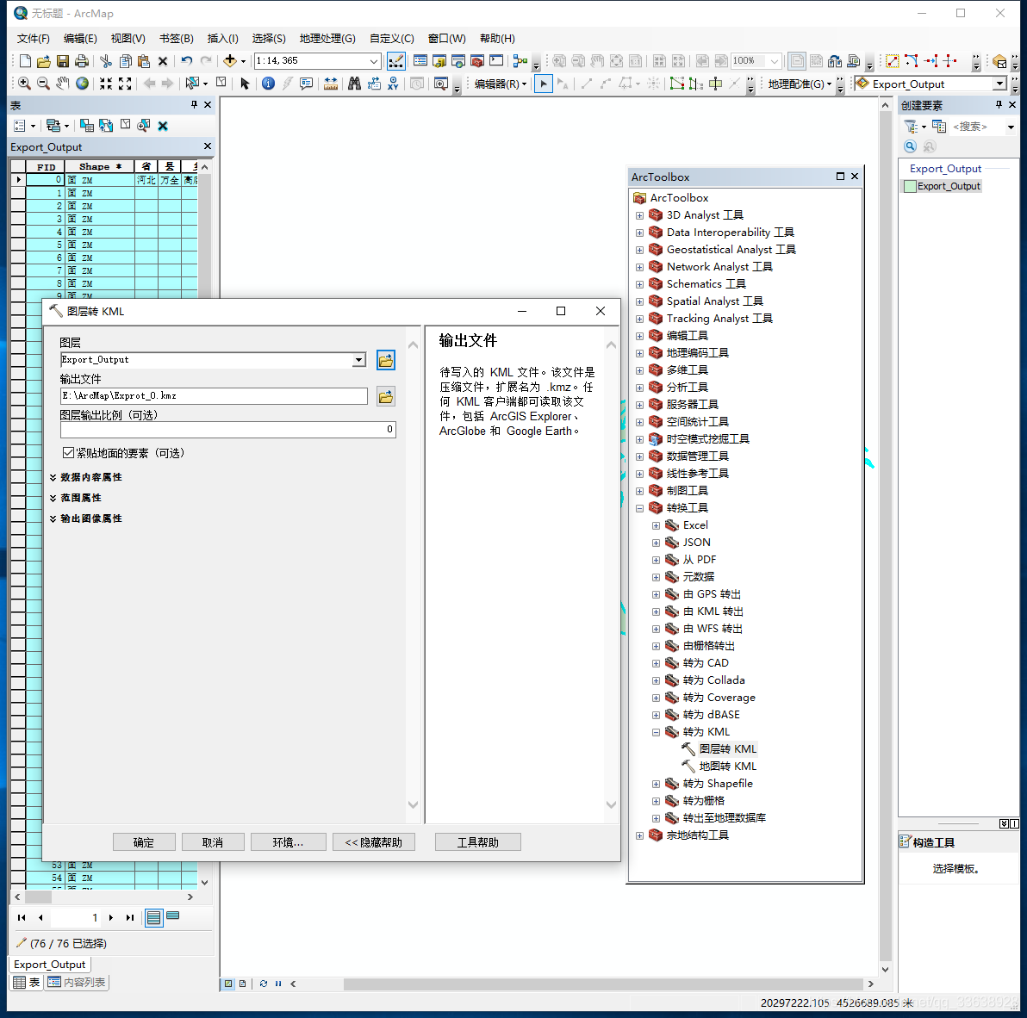Viewport: 1027px width, 1018px height.
Task: Click the 确定 button
Action: coord(143,842)
